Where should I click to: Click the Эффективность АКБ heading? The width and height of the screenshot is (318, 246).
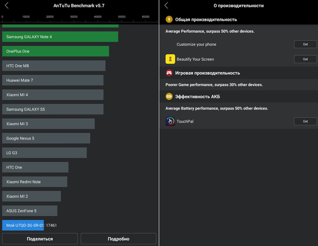pyautogui.click(x=198, y=97)
